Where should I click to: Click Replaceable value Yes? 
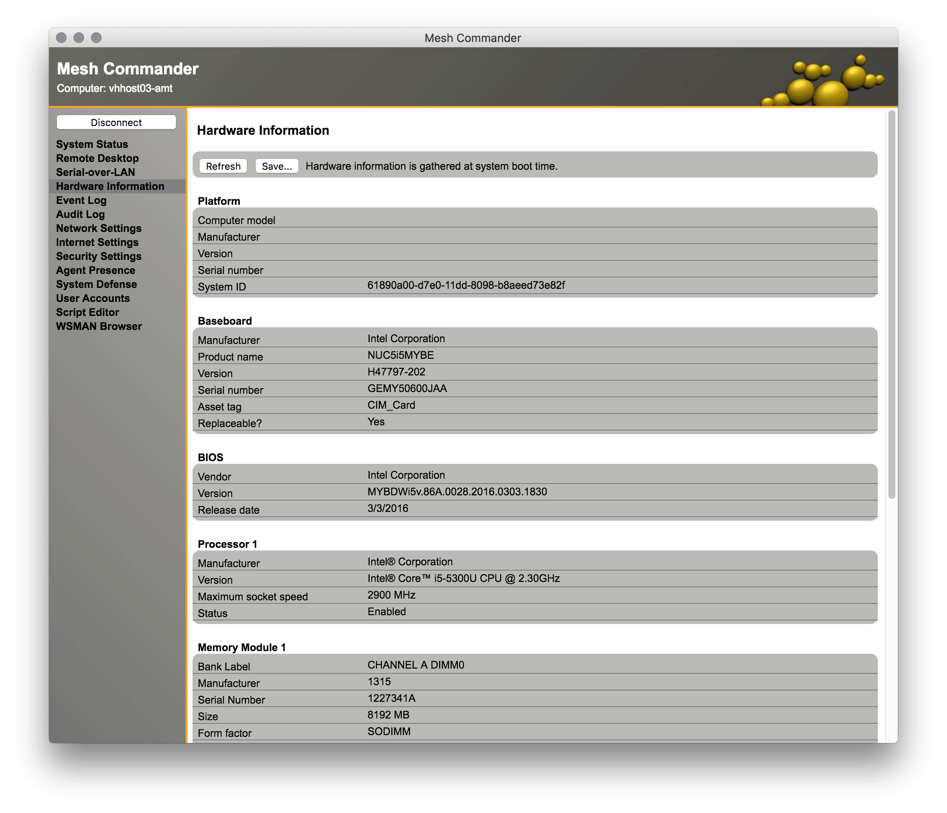point(376,421)
